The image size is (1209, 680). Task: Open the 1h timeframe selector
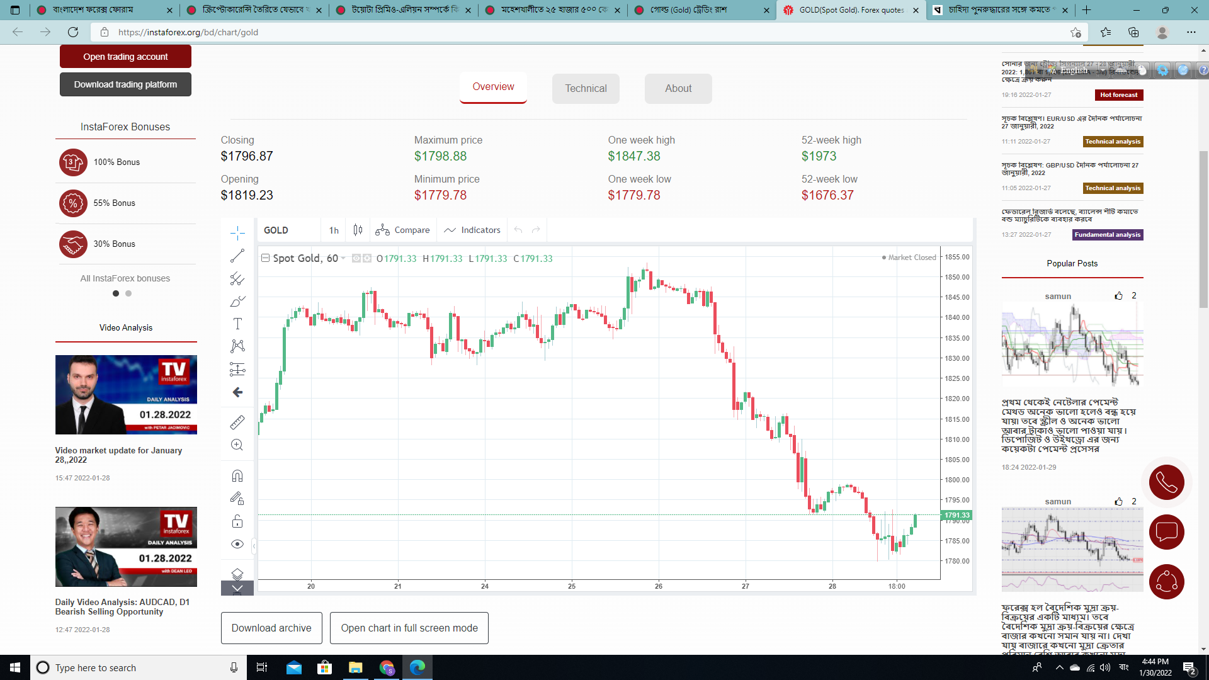(334, 230)
